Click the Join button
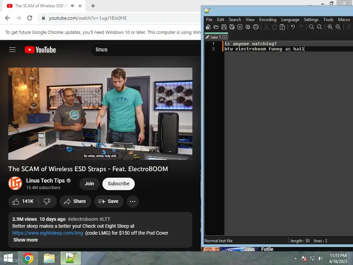Image resolution: width=353 pixels, height=265 pixels. coord(89,184)
